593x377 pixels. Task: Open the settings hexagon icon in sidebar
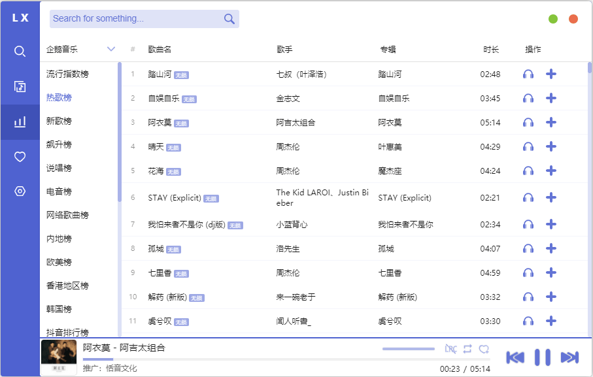point(20,191)
